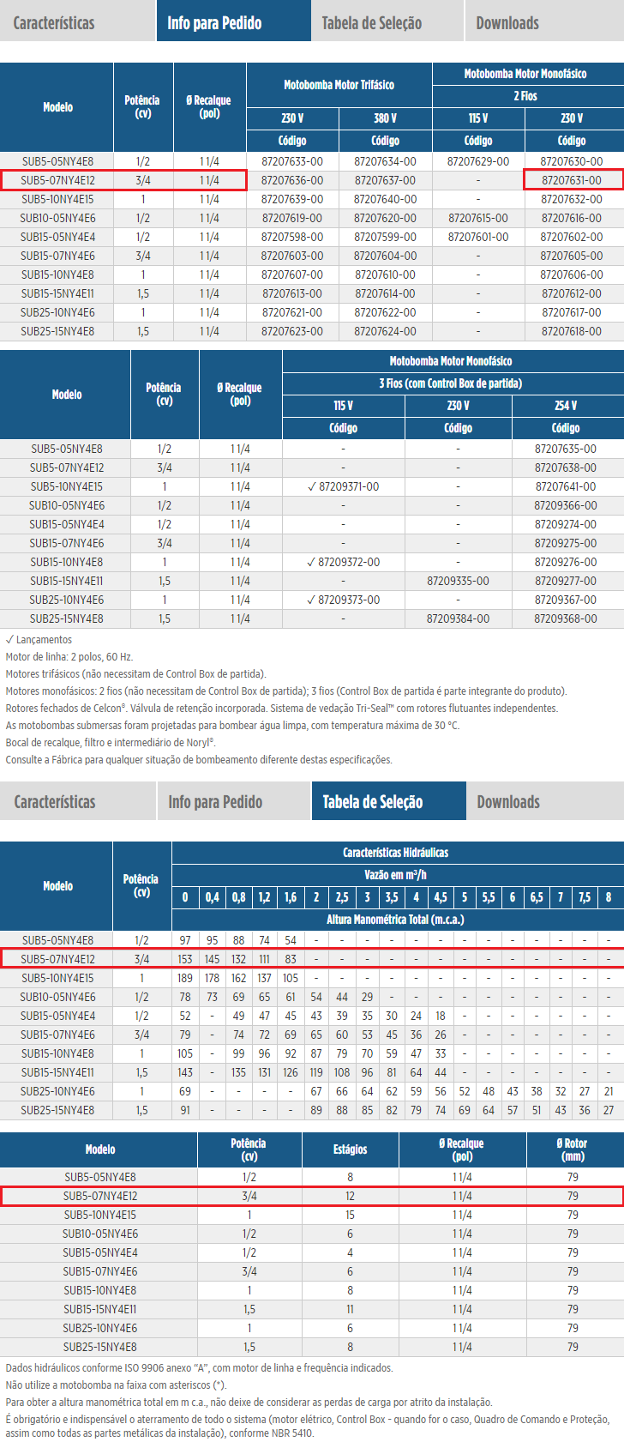
Task: Select three-phase 380 V code 87207637-00
Action: point(385,180)
